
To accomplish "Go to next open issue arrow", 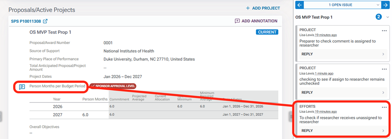I will (385, 5).
